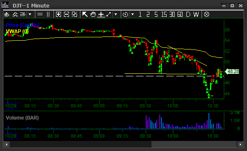247x151 pixels.
Task: Select the arrow pointer tool
Action: pyautogui.click(x=85, y=14)
